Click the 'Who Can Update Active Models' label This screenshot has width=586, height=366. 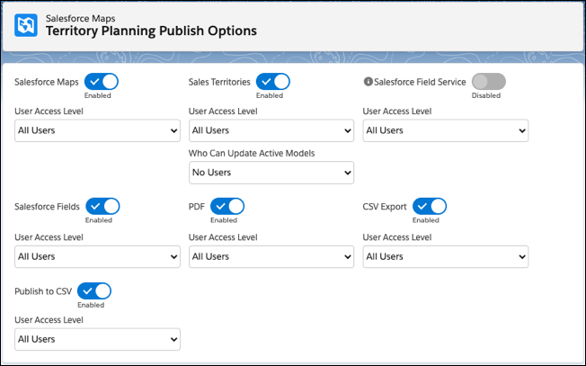click(x=252, y=153)
